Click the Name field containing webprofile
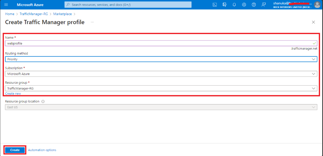323x156 pixels. [161, 43]
